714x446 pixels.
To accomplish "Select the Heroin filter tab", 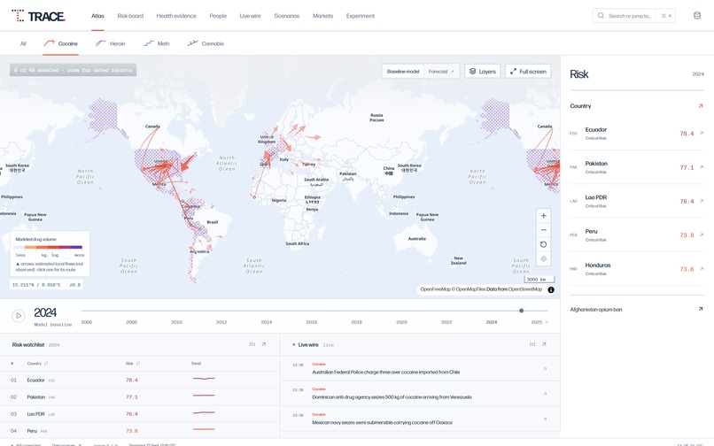I will coord(110,43).
